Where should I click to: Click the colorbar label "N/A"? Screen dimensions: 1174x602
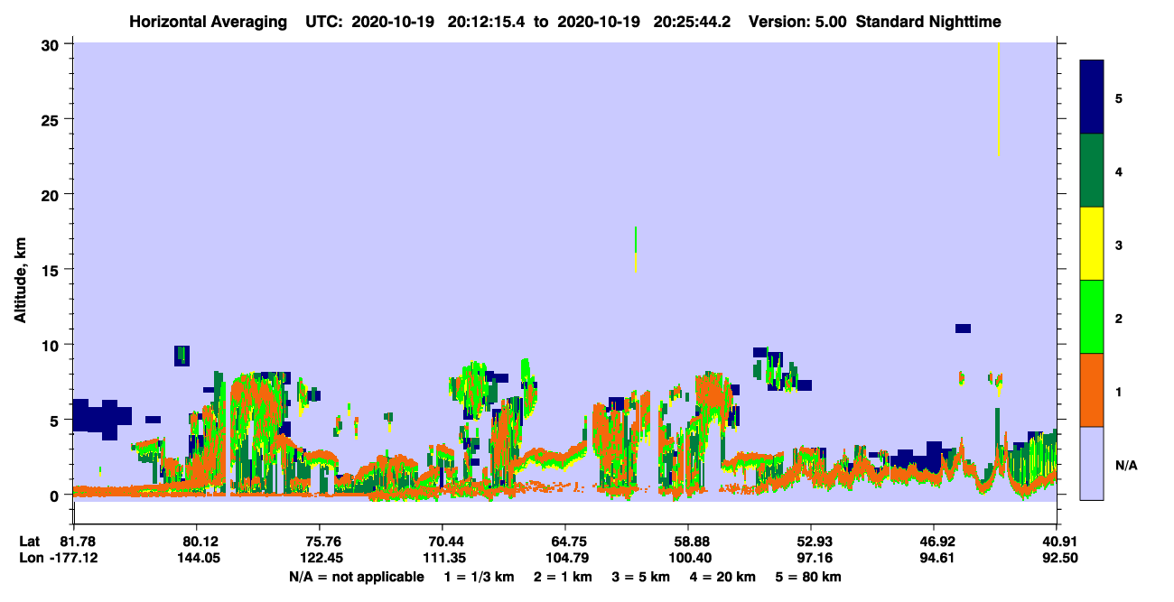pyautogui.click(x=1125, y=466)
